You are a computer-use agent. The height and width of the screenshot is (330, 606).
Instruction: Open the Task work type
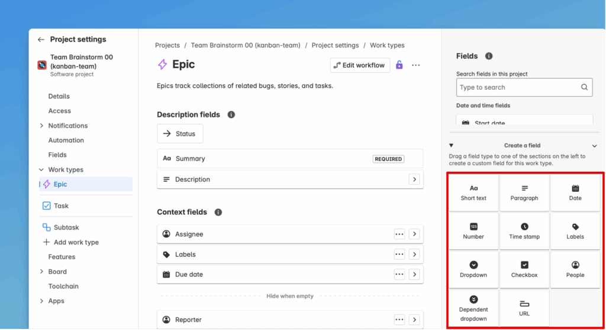click(x=61, y=206)
